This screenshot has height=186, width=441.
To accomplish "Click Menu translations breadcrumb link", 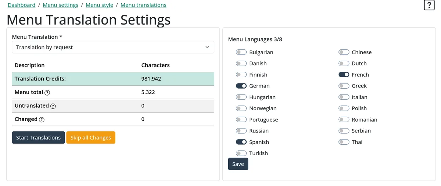I will click(x=143, y=5).
